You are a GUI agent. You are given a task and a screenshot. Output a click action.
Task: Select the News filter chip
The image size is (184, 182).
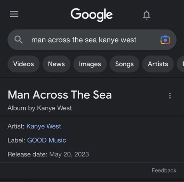coord(56,64)
